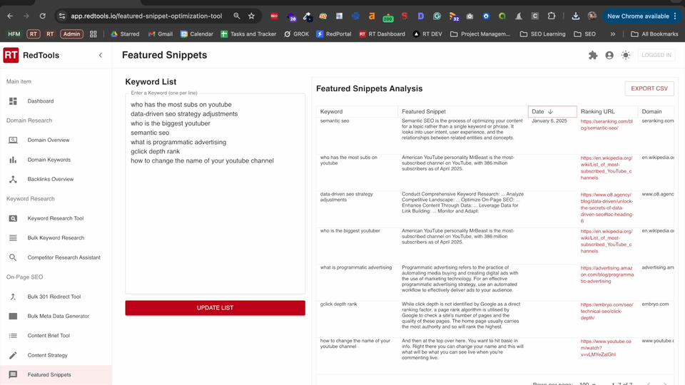
Task: Expand the SEO Learning bookmark folder
Action: 542,34
